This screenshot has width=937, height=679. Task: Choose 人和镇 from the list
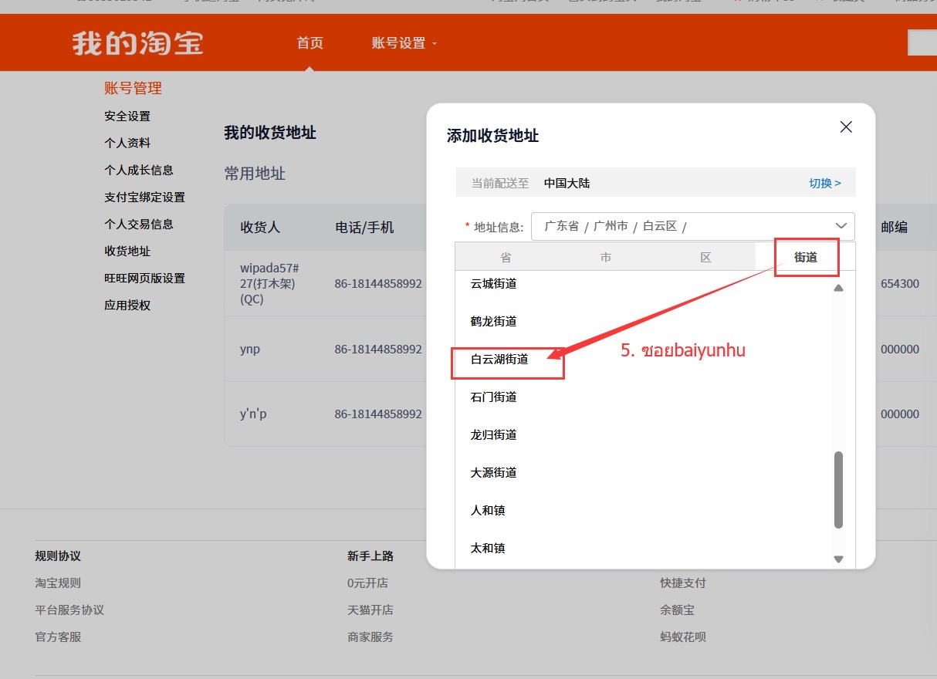pos(488,511)
